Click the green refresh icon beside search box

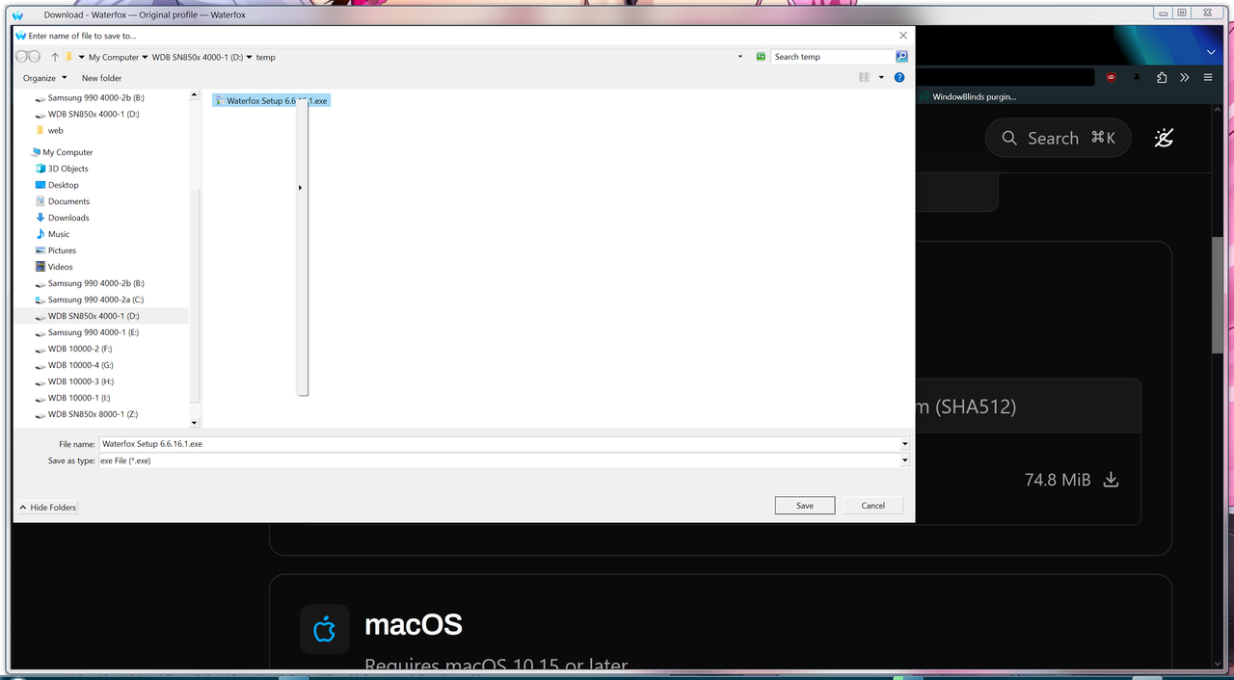click(761, 57)
